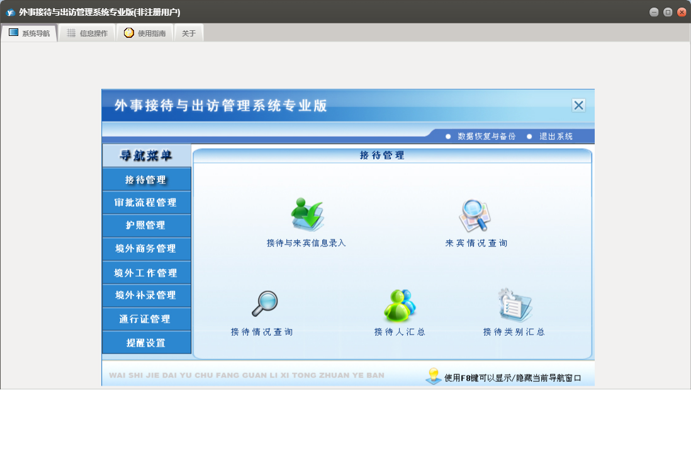
Task: Switch to 信息操作 tab
Action: (87, 33)
